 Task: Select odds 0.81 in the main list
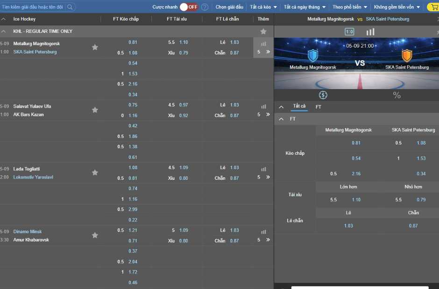click(133, 42)
